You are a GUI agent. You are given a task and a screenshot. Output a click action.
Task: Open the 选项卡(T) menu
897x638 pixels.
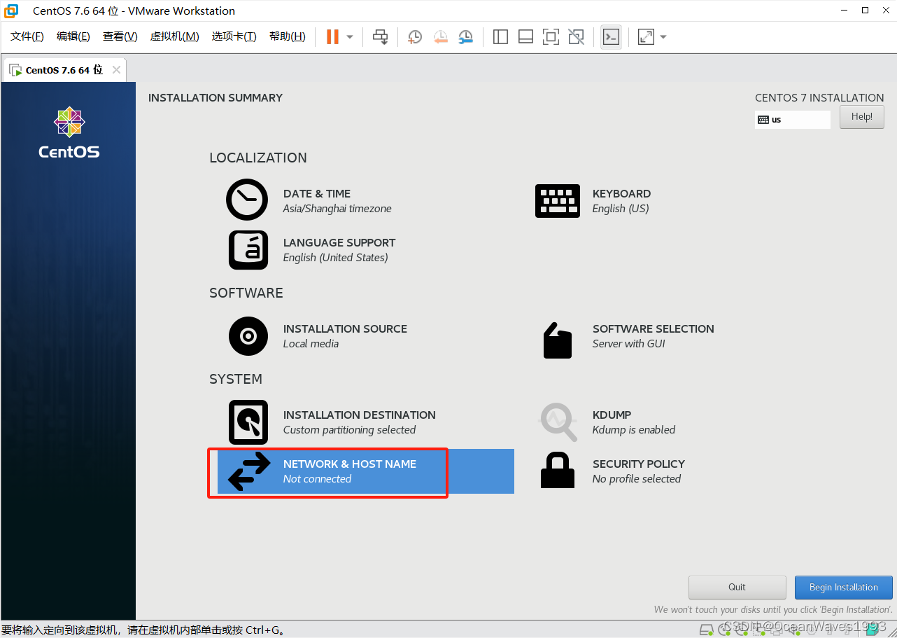click(x=234, y=36)
